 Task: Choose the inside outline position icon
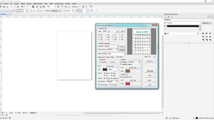click(210, 40)
